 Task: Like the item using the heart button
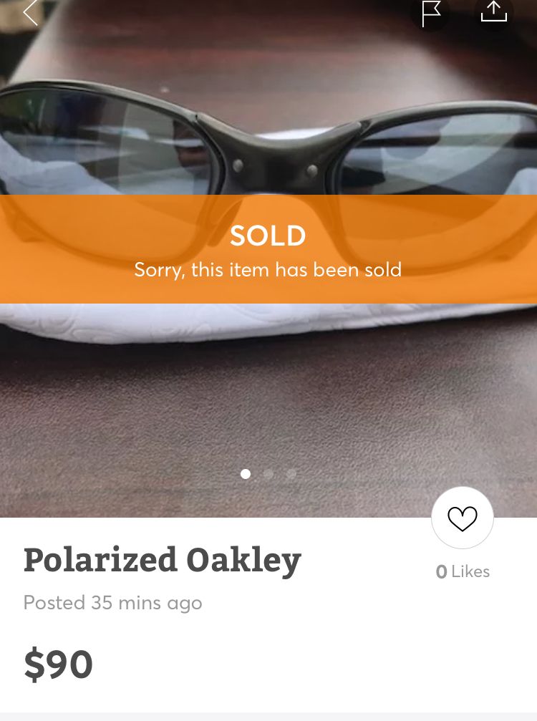coord(463,518)
